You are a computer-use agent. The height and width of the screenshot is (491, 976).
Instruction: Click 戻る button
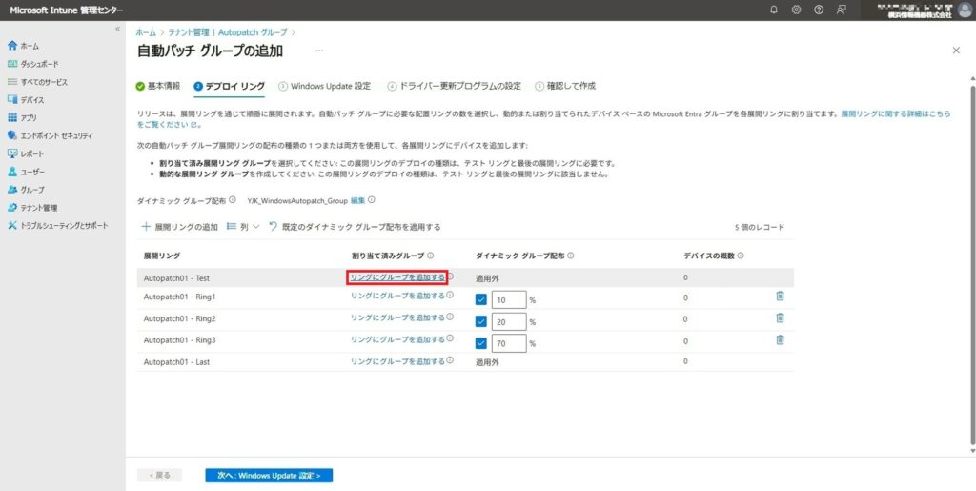[159, 476]
